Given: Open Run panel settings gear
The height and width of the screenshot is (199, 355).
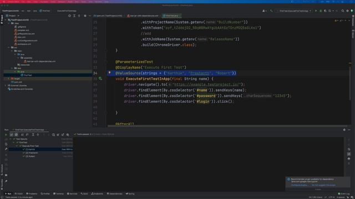Looking at the screenshot, I should [x=344, y=130].
